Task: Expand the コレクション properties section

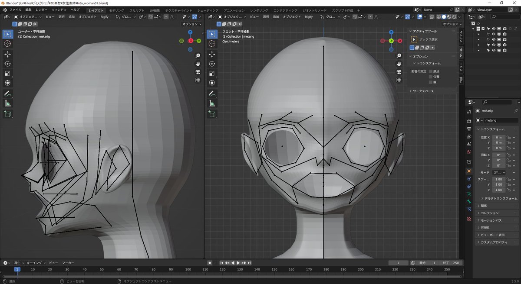Action: coord(489,213)
